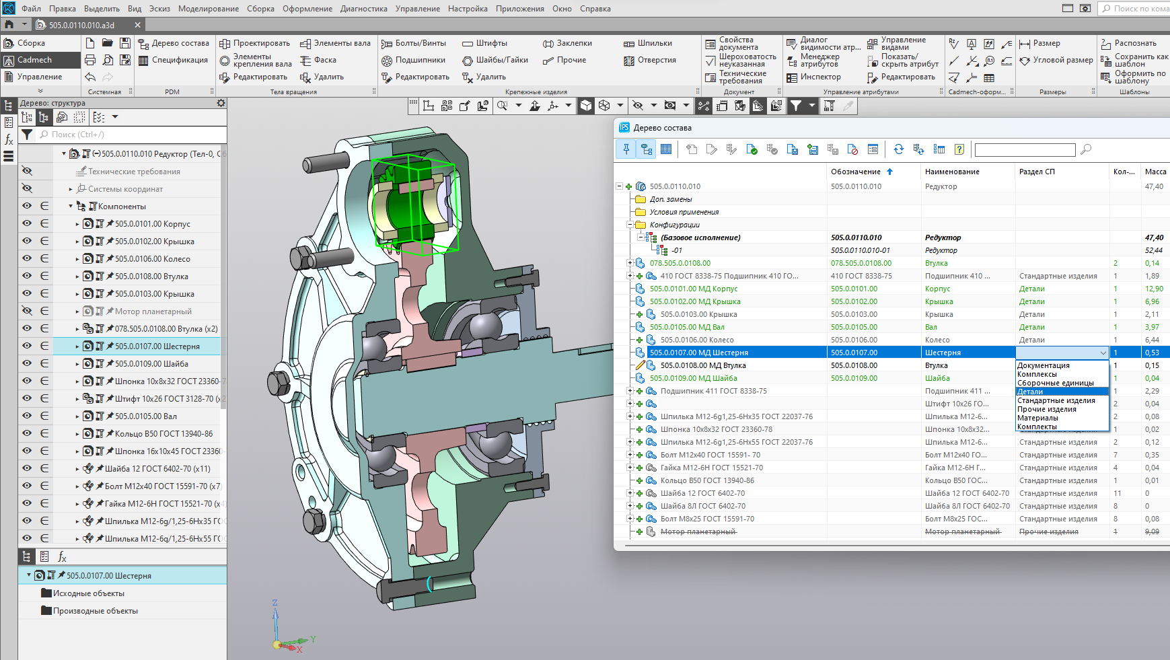Toggle visibility eye for 505.0.0101.00 Корпус

pos(27,223)
